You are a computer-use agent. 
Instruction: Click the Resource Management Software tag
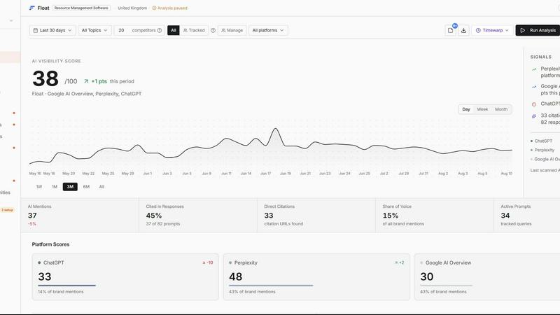click(x=81, y=8)
